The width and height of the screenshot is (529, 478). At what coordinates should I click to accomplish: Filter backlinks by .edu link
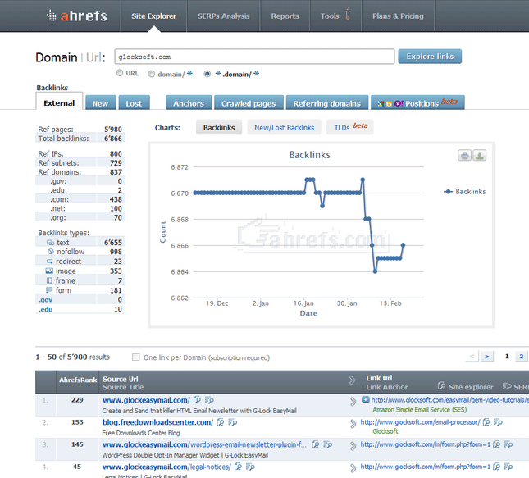point(46,309)
